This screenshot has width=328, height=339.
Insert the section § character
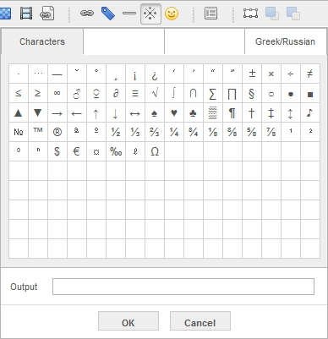click(252, 93)
